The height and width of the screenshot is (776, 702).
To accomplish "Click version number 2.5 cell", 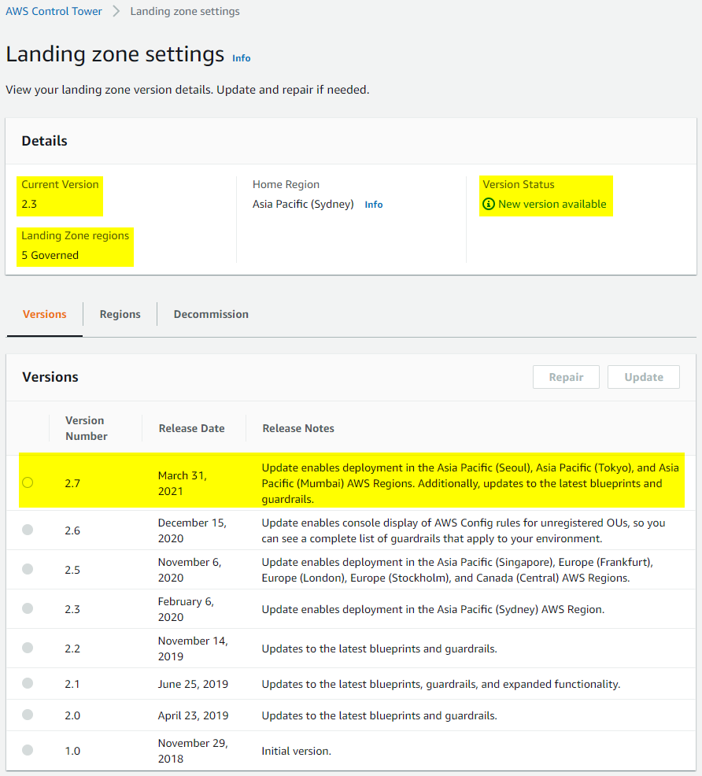I will click(x=72, y=570).
